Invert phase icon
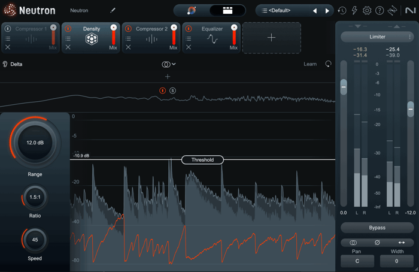 pos(377,243)
